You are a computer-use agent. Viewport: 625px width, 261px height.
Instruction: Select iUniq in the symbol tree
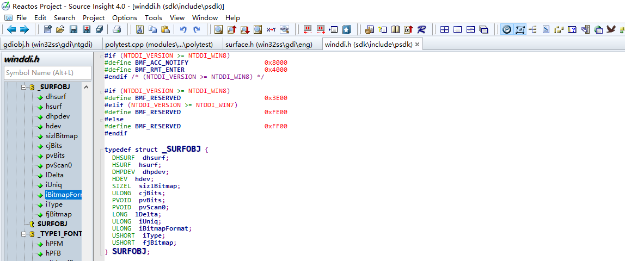pos(54,185)
